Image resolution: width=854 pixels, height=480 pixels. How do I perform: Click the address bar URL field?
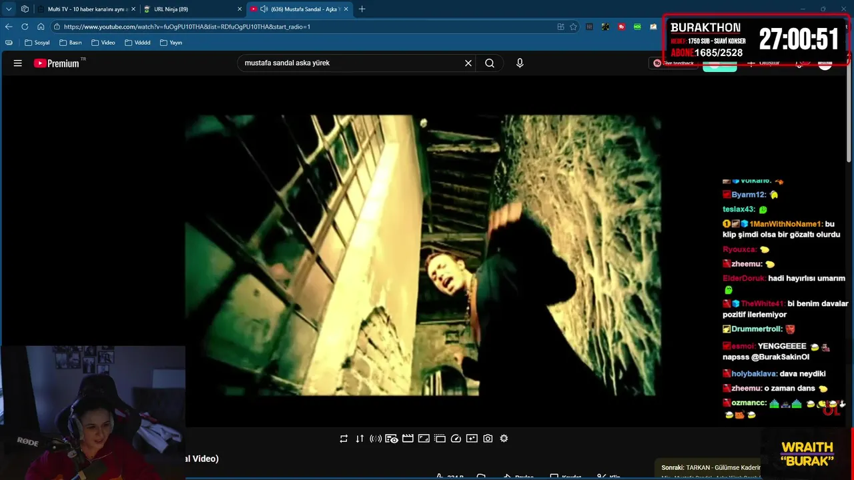[x=300, y=27]
